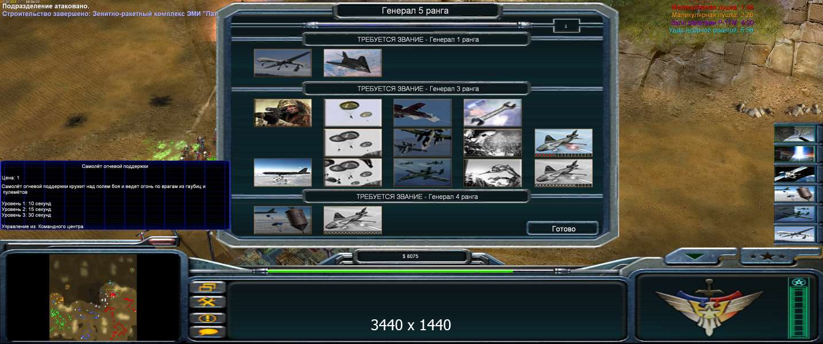This screenshot has height=344, width=823.
Task: Select greyed robotic arm repair icon
Action: [x=493, y=173]
